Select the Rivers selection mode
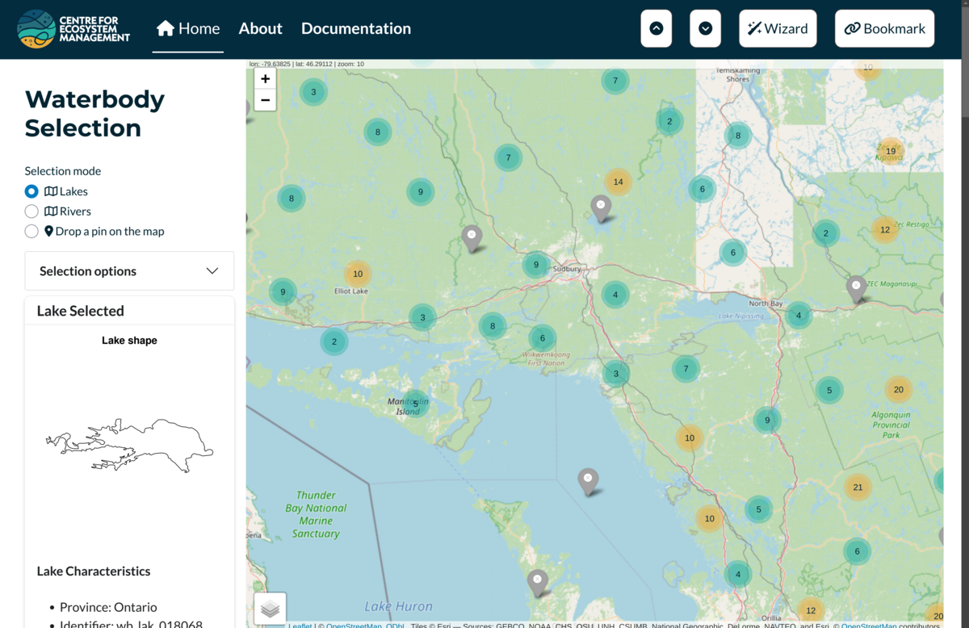Viewport: 969px width, 628px height. point(31,211)
